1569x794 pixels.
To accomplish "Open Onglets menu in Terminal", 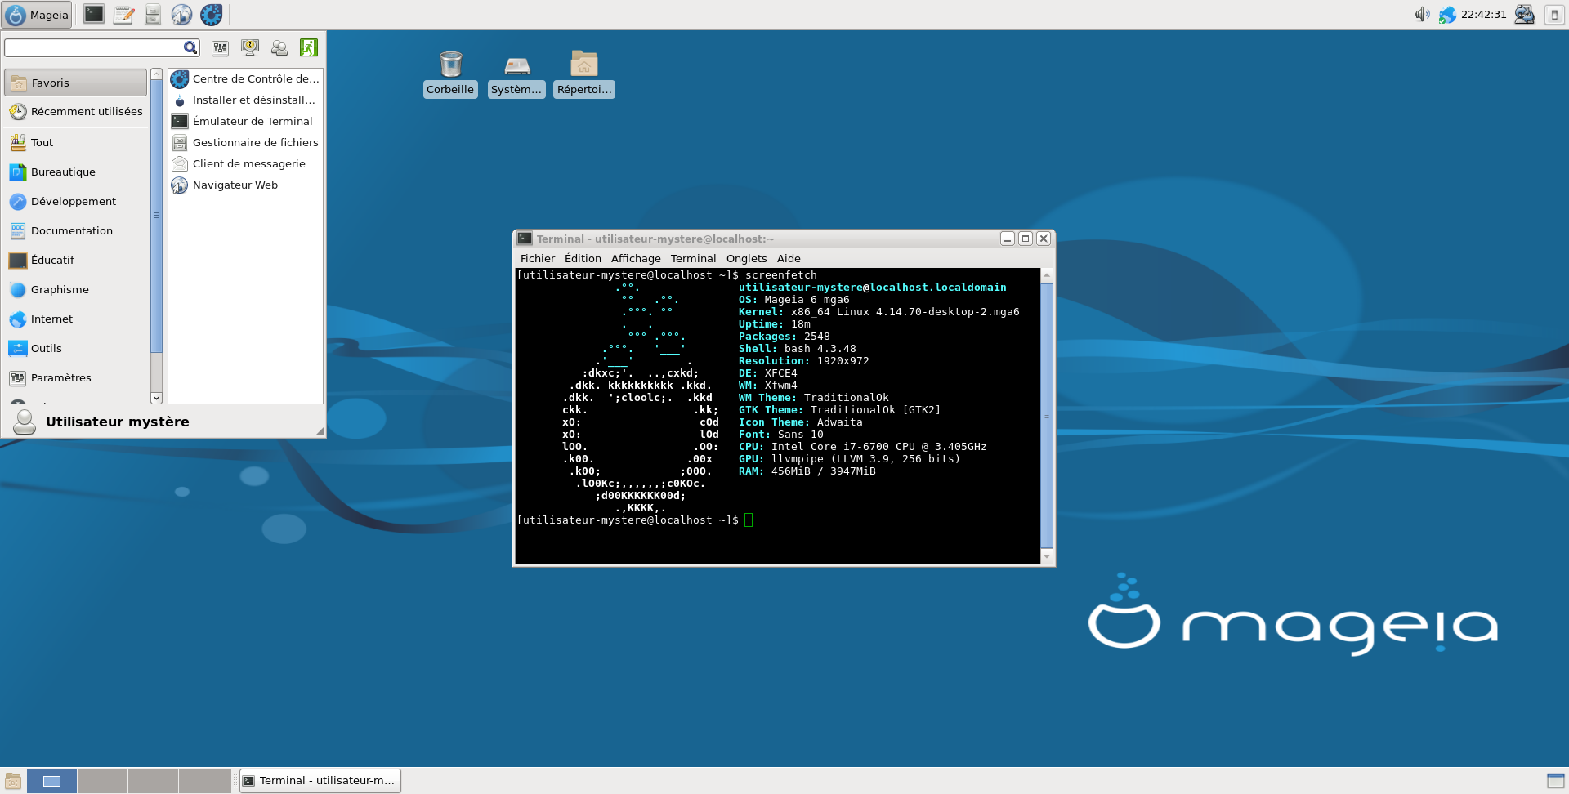I will point(747,259).
